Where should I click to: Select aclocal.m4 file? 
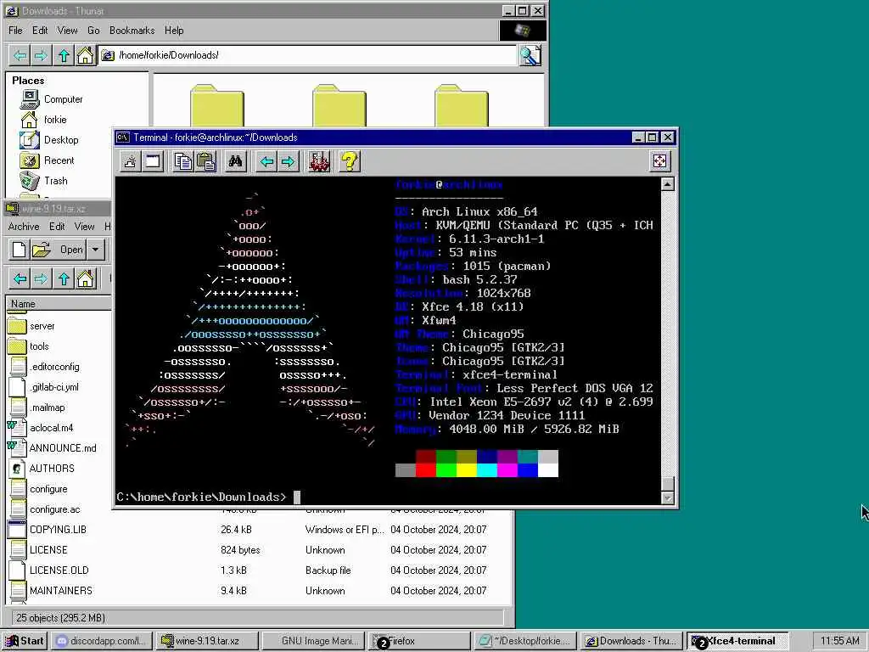(52, 428)
